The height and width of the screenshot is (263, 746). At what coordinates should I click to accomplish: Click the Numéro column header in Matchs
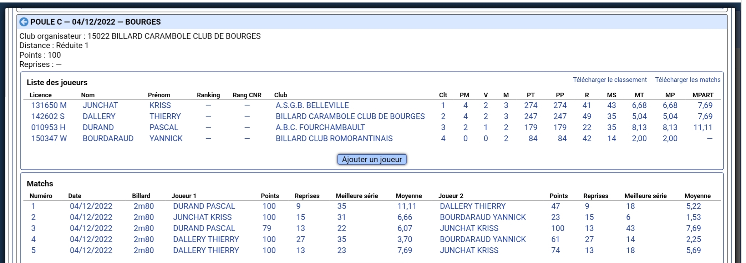pos(41,196)
